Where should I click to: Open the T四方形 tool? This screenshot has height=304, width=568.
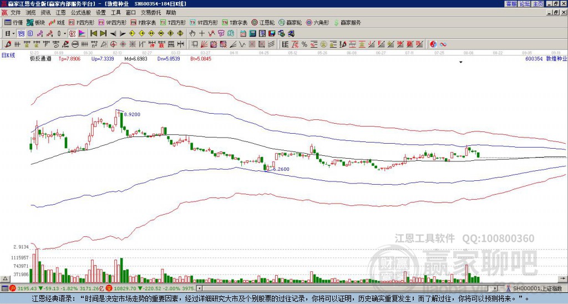[x=173, y=22]
